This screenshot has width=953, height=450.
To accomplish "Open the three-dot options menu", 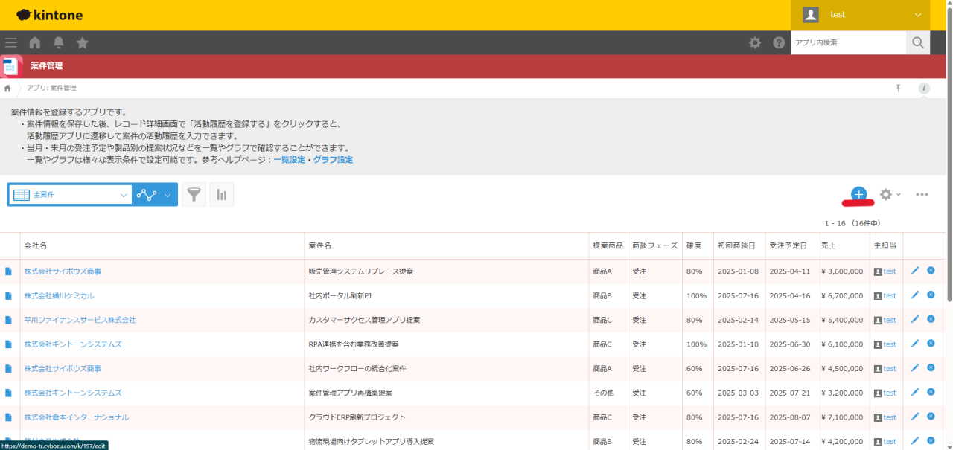I will click(x=922, y=195).
